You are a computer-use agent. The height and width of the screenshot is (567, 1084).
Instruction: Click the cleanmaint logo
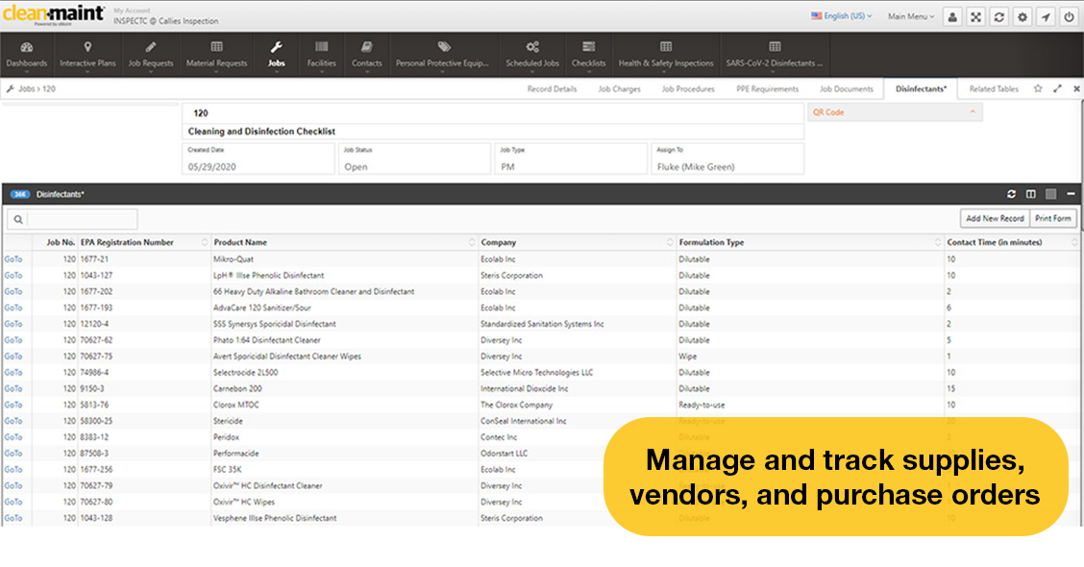click(x=54, y=14)
